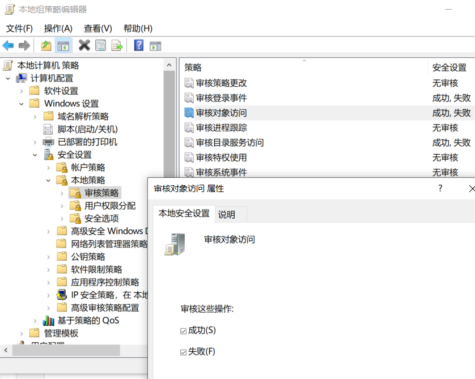Expand the 用户权限分配 node
The width and height of the screenshot is (475, 379).
[x=62, y=206]
